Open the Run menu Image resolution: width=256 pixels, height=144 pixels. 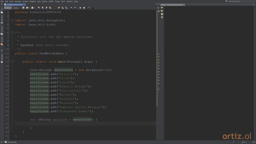click(39, 2)
